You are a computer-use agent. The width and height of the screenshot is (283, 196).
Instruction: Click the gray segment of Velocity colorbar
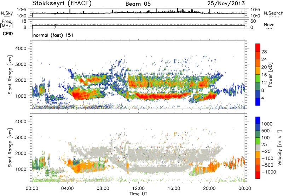(x=258, y=148)
